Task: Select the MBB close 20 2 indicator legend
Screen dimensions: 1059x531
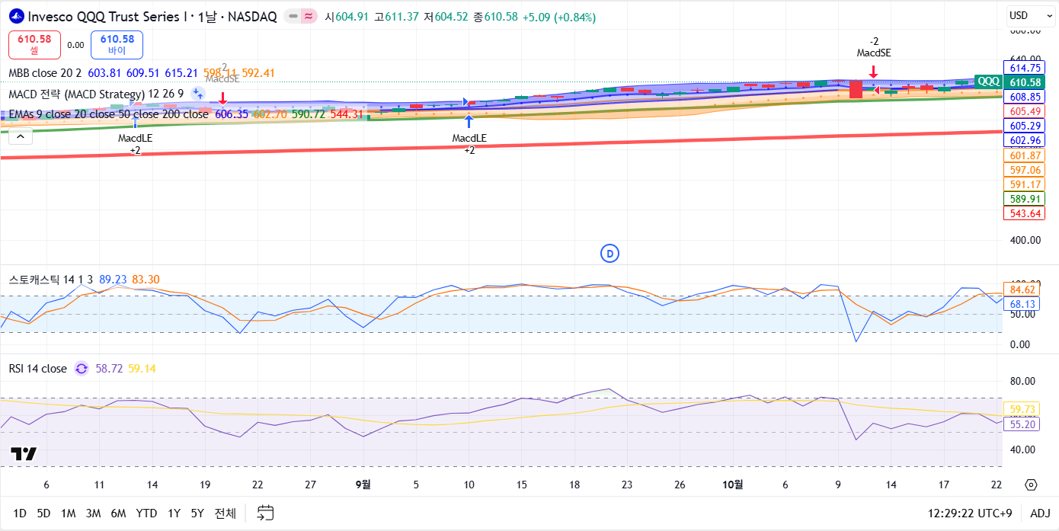Action: [45, 73]
